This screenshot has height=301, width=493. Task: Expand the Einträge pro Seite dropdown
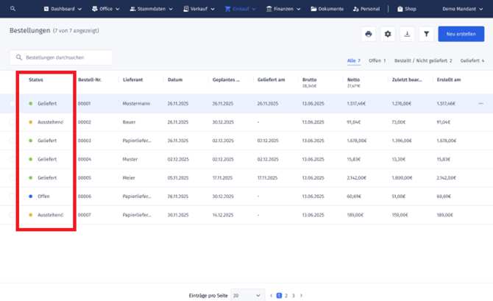tap(247, 295)
